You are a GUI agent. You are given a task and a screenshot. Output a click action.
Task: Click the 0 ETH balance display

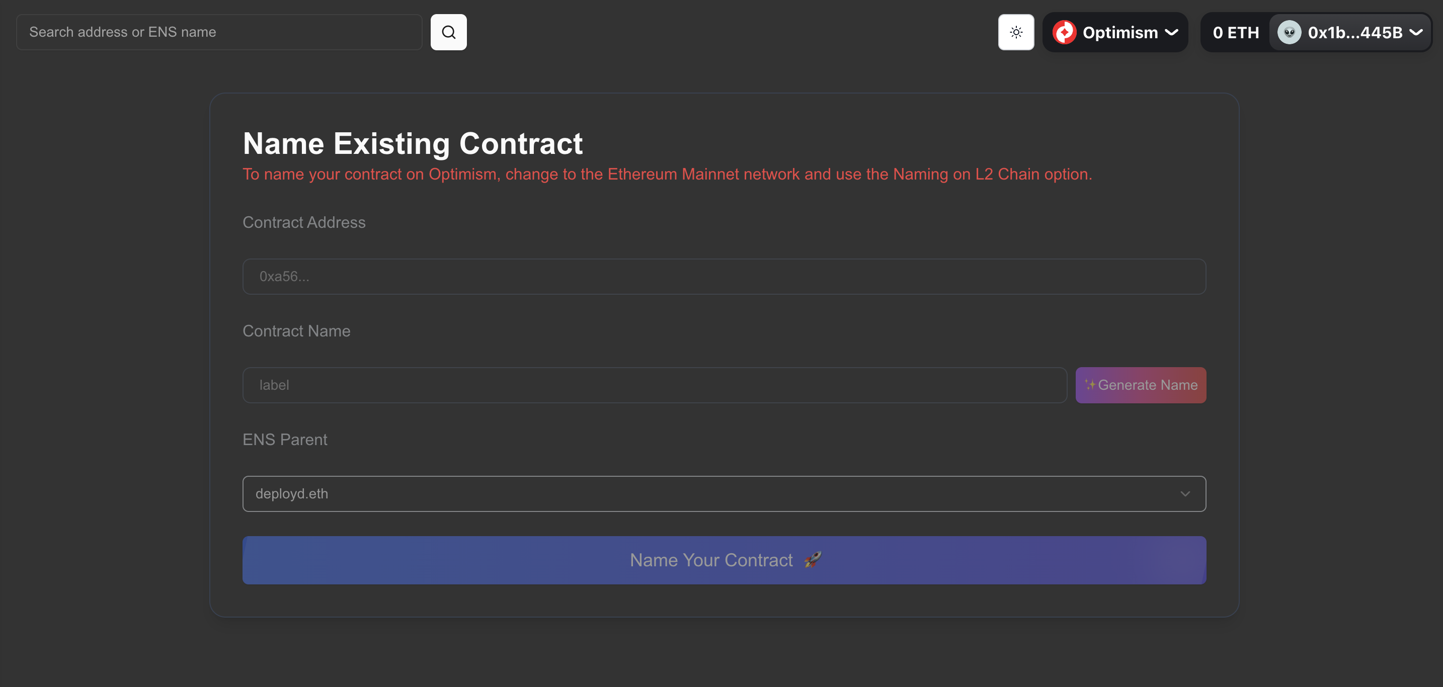point(1235,33)
